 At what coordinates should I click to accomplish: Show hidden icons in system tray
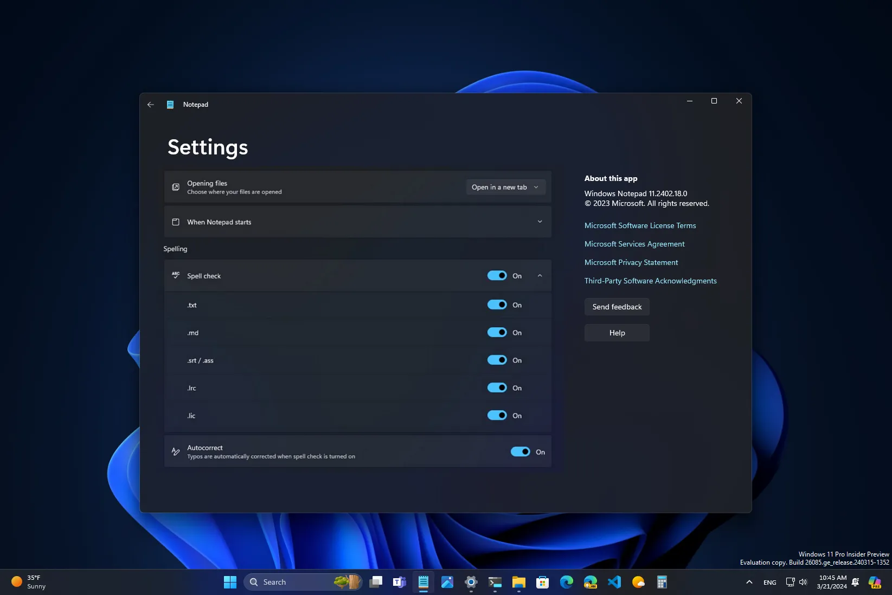click(x=749, y=582)
